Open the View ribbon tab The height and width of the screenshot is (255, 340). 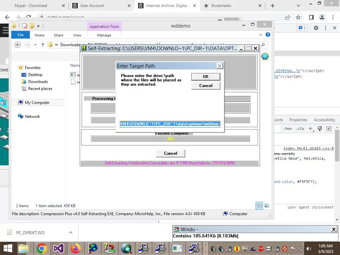coord(77,35)
